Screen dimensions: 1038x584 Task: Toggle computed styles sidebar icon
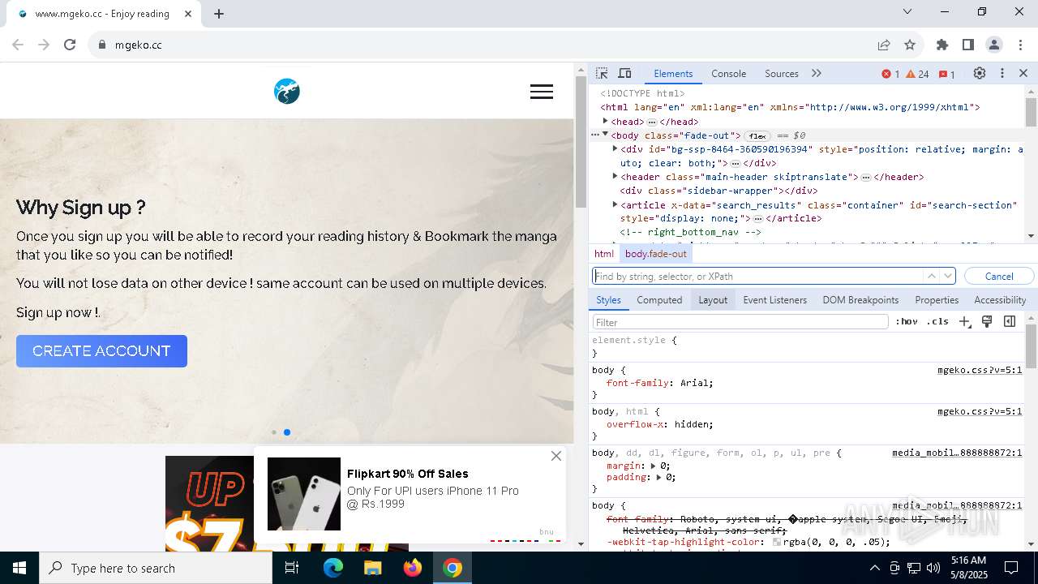pyautogui.click(x=1010, y=321)
